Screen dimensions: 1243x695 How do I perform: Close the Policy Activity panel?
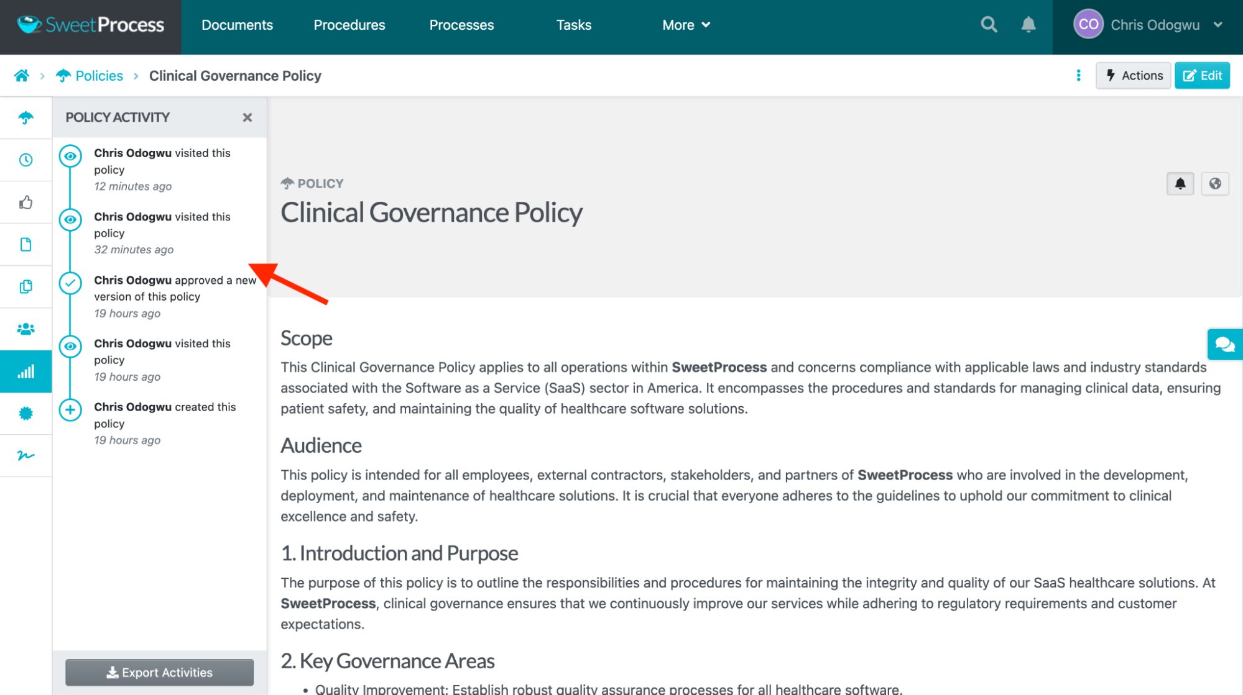pyautogui.click(x=247, y=117)
